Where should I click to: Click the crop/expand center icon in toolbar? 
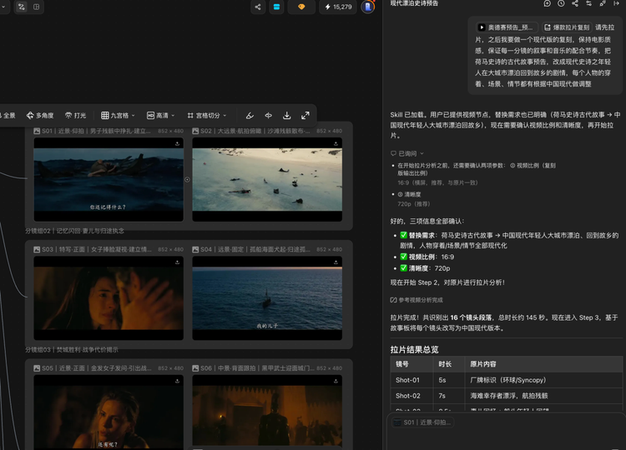[268, 116]
